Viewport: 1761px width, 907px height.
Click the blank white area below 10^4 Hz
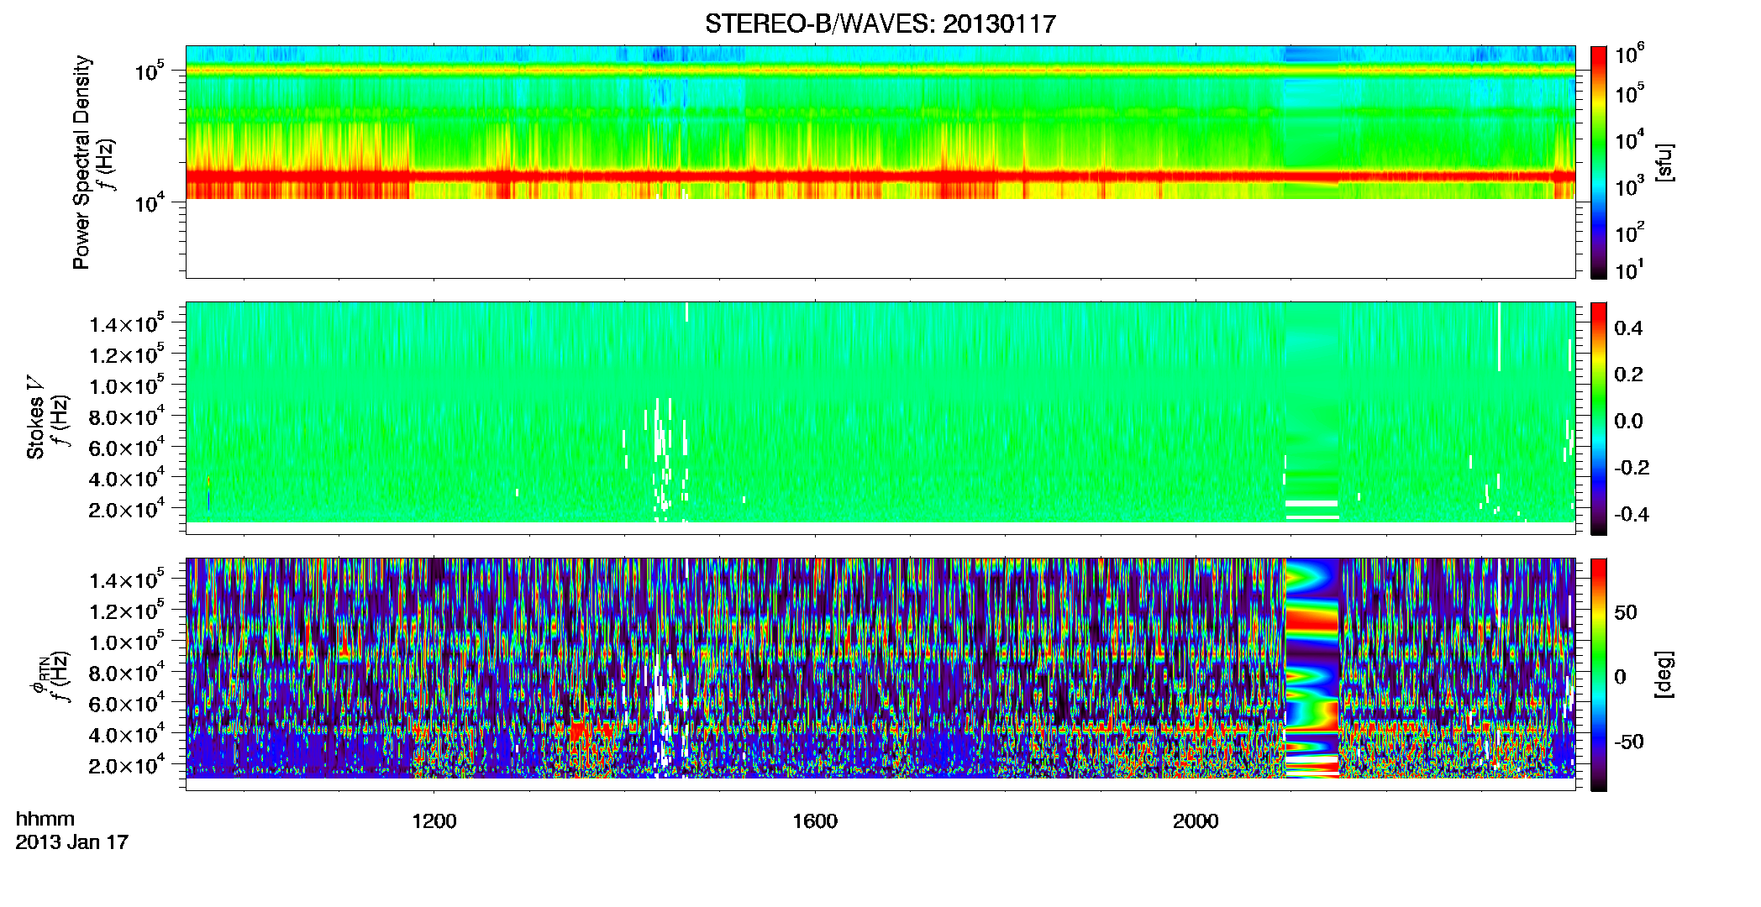pos(880,239)
